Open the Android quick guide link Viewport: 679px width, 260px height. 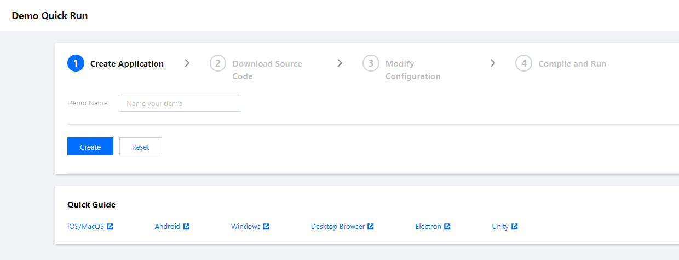coord(168,227)
